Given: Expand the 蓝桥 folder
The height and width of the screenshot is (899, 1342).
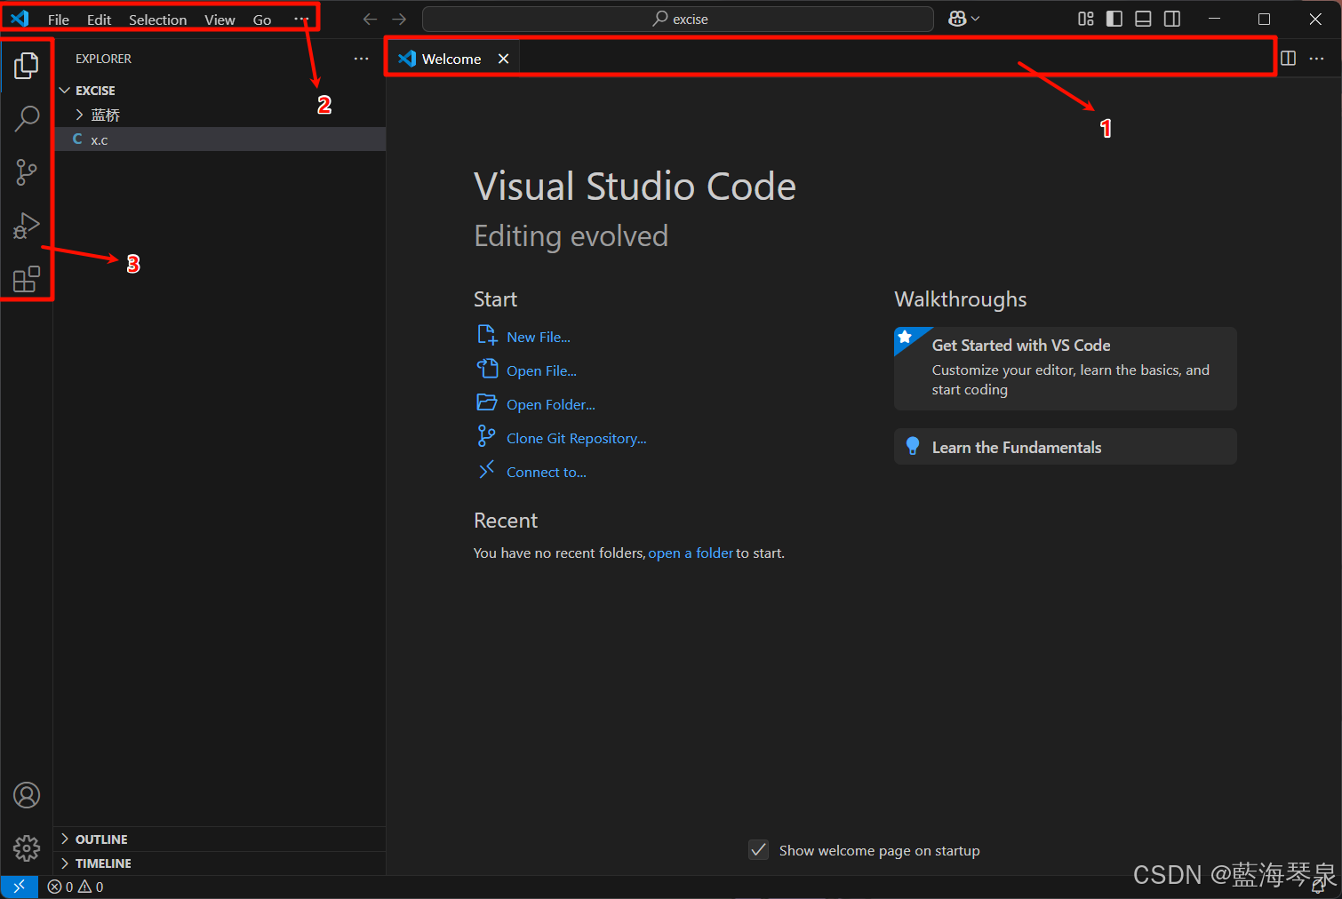Looking at the screenshot, I should coord(79,115).
